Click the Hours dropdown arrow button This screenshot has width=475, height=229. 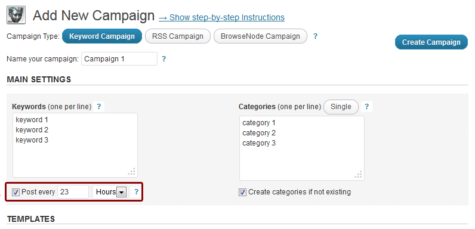pyautogui.click(x=121, y=192)
